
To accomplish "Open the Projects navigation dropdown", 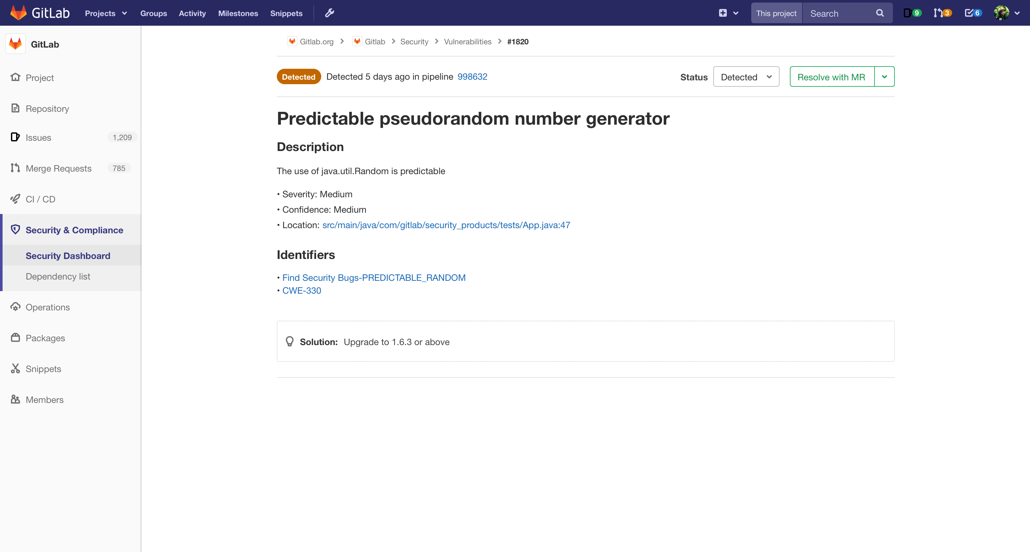I will tap(105, 13).
